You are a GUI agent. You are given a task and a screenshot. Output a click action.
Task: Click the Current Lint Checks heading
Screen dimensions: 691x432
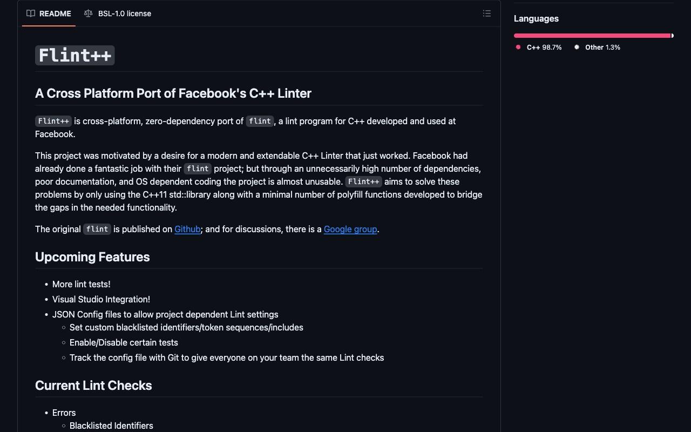(93, 385)
